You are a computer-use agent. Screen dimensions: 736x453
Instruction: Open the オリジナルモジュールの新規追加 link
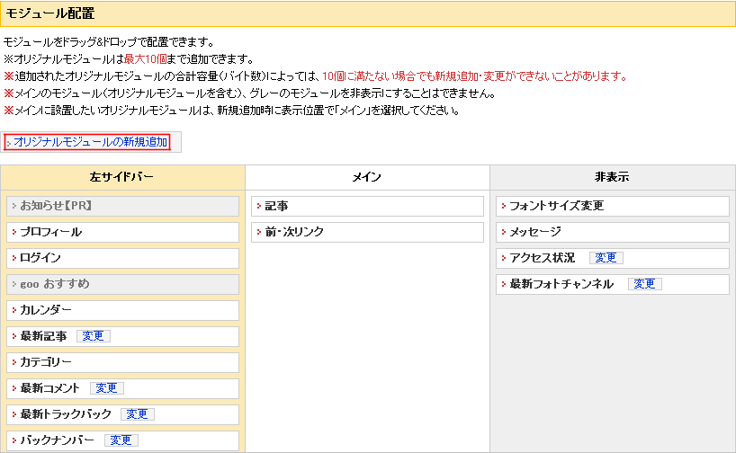click(x=90, y=142)
